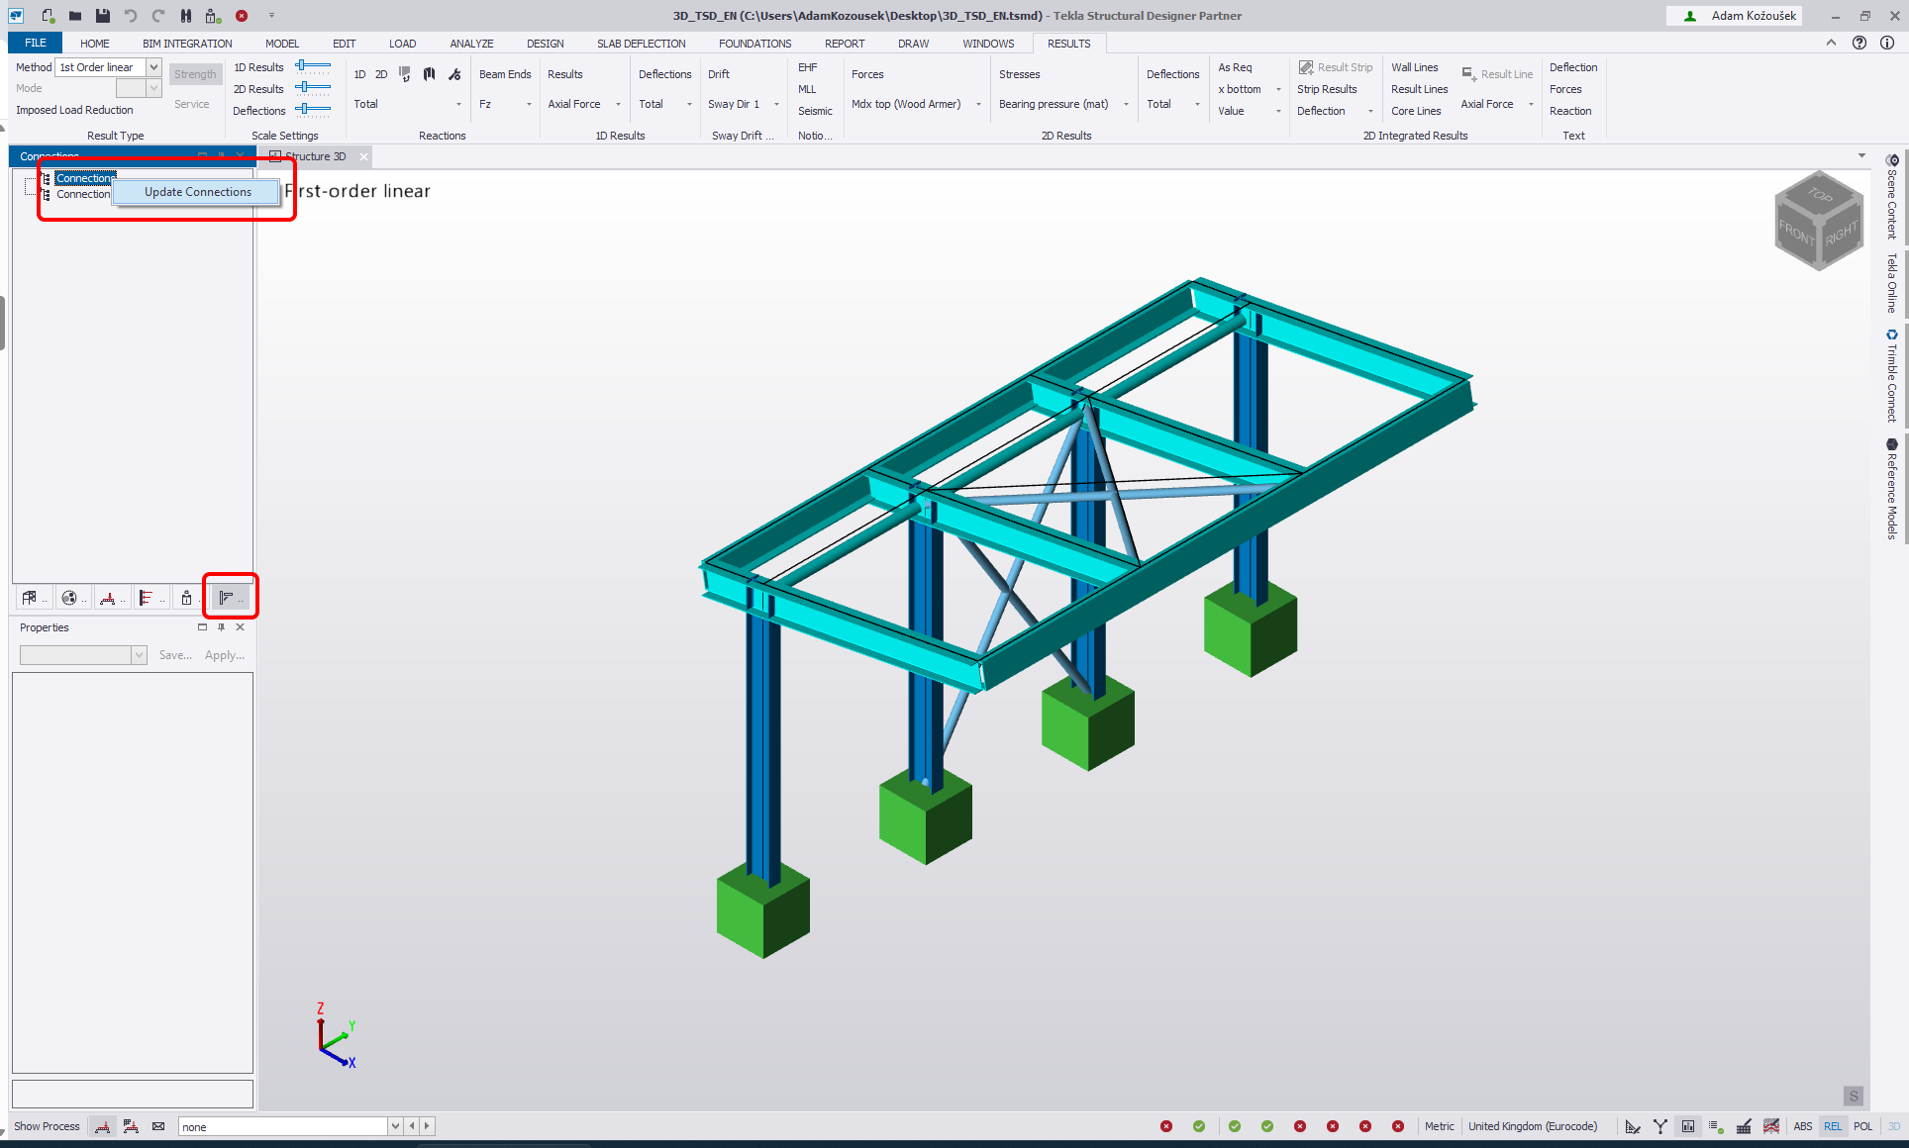Viewport: 1909px width, 1148px height.
Task: Click the view cube TOP face
Action: [x=1820, y=194]
